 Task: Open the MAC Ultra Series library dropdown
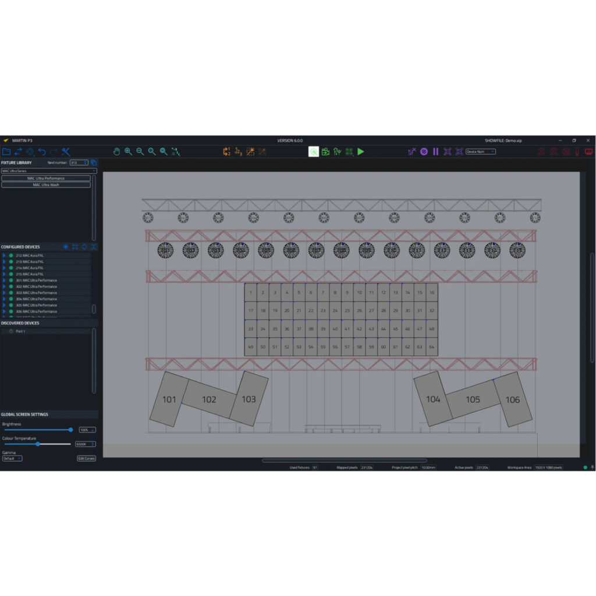(x=48, y=171)
